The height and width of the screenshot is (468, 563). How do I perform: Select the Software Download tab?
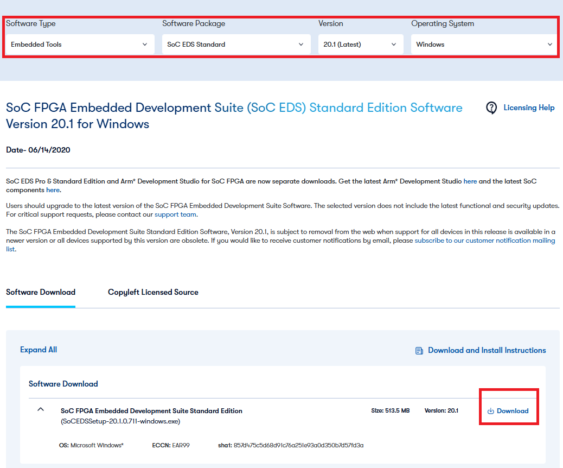coord(41,292)
